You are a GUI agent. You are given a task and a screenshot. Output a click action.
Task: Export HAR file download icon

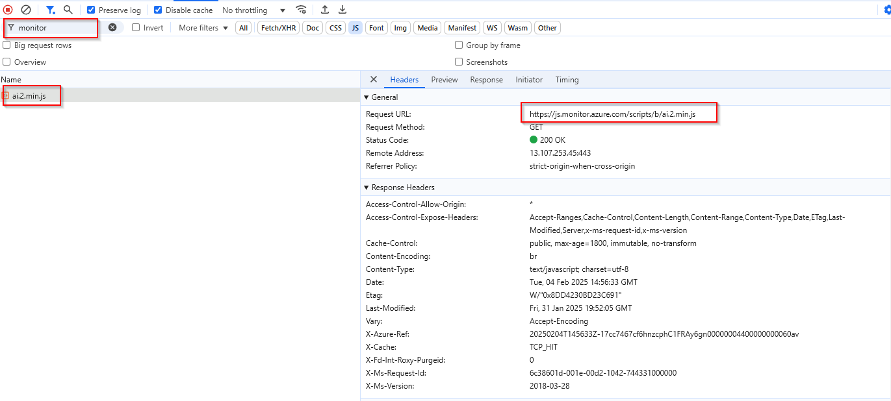(x=342, y=10)
